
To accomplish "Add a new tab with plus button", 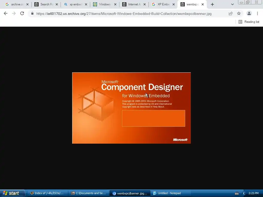I will (x=212, y=5).
